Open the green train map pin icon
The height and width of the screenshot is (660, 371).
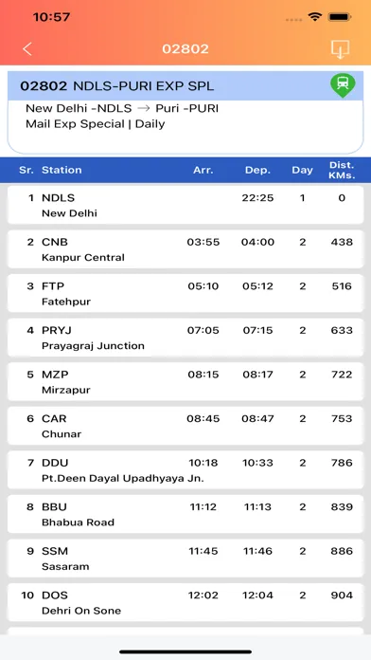pyautogui.click(x=343, y=85)
